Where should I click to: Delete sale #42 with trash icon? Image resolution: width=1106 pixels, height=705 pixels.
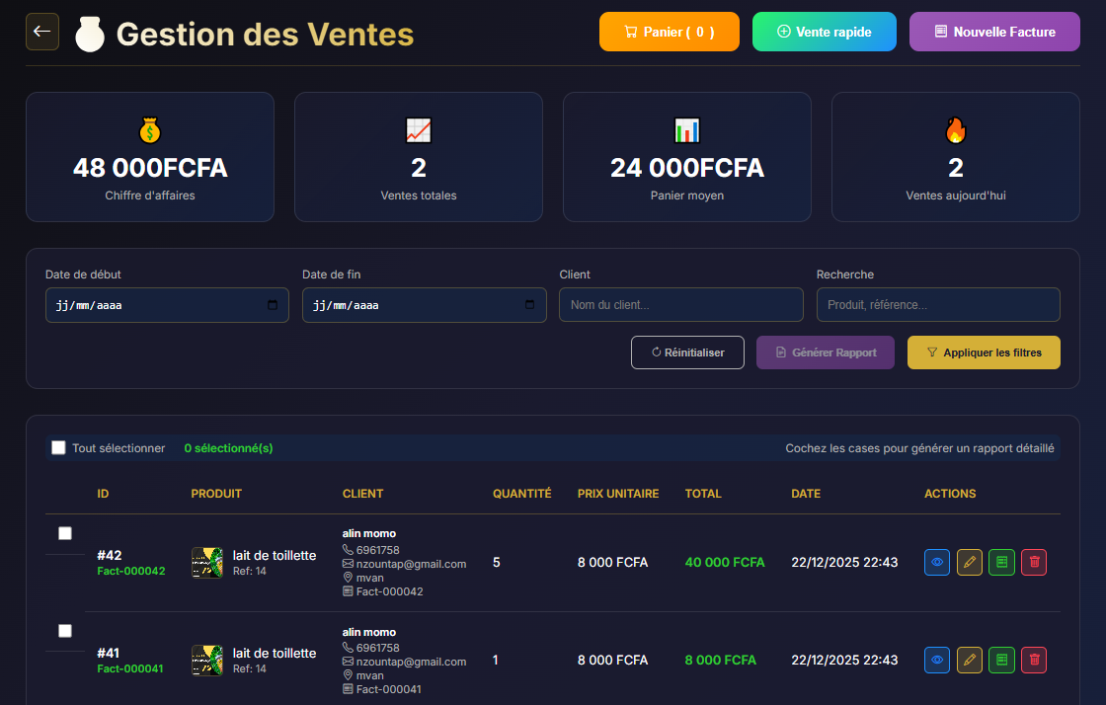(1034, 563)
